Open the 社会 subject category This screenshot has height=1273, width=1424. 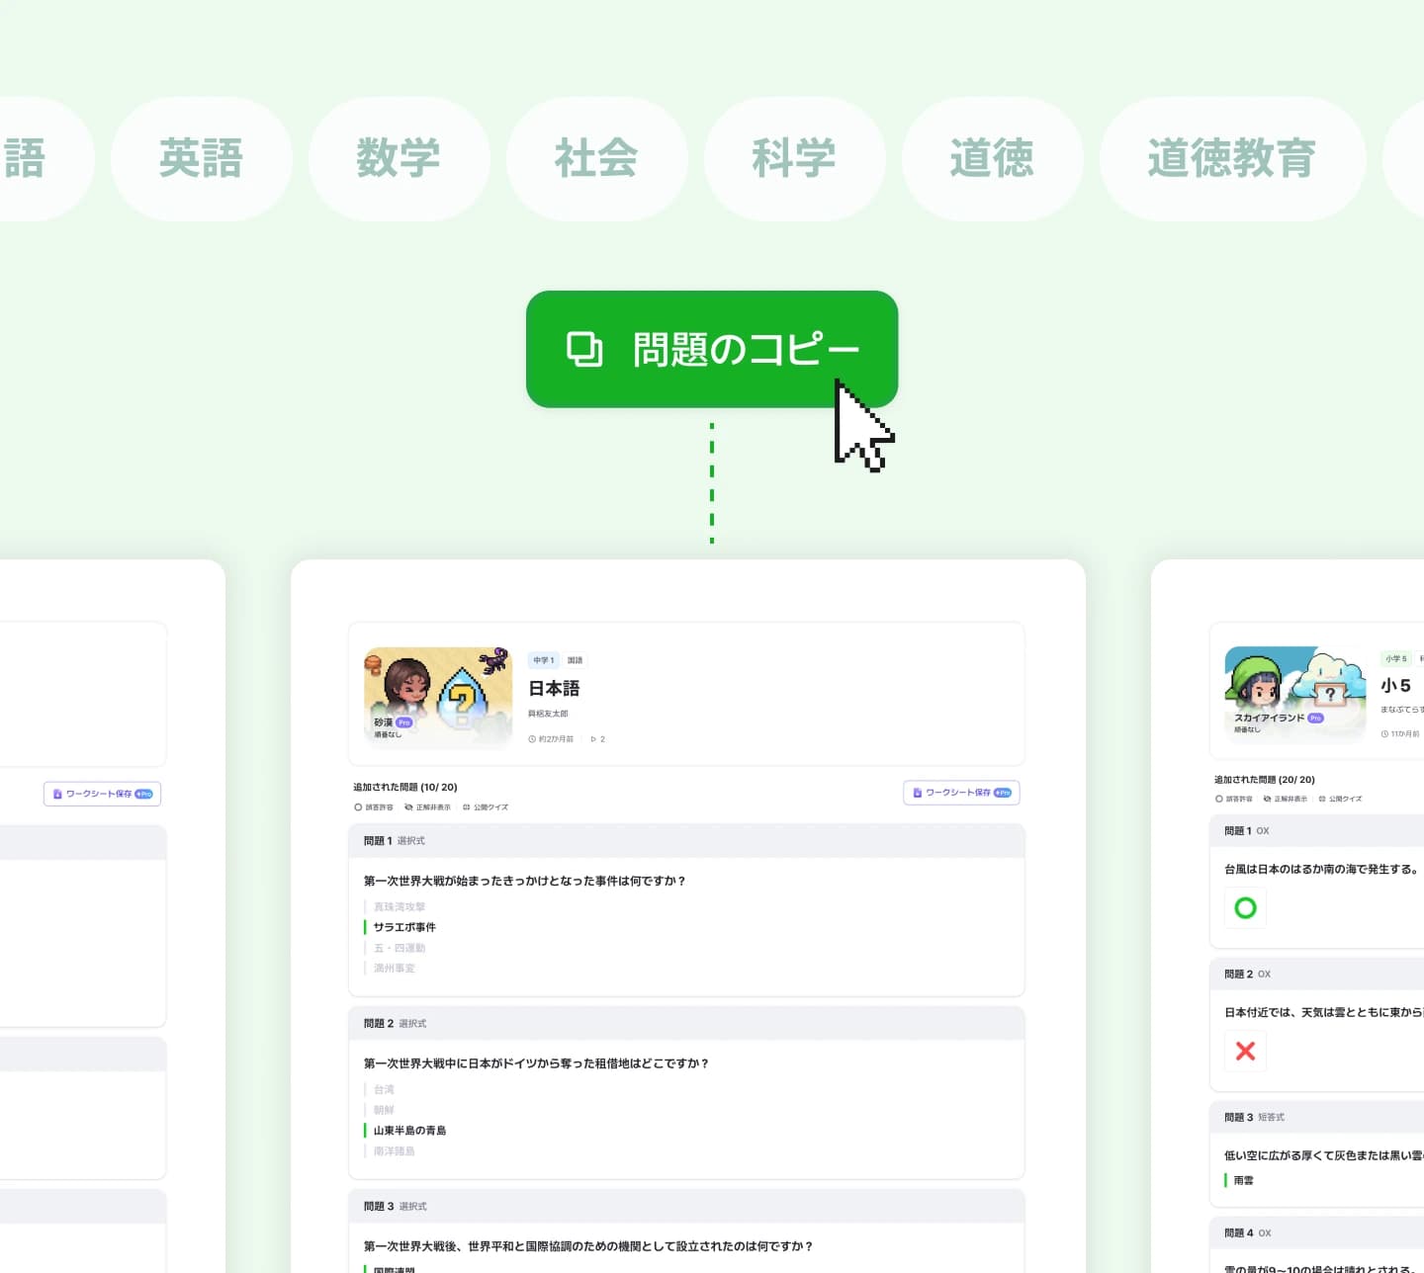pyautogui.click(x=596, y=158)
